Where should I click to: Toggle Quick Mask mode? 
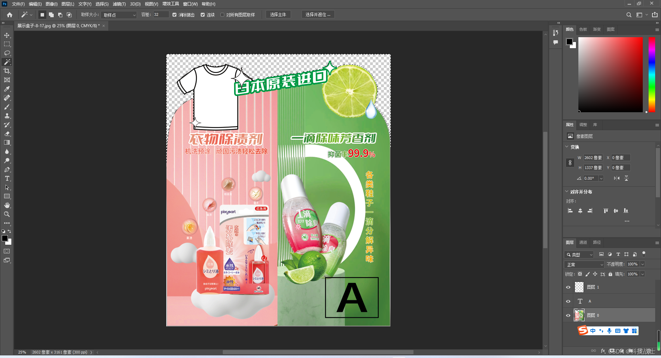(x=7, y=251)
